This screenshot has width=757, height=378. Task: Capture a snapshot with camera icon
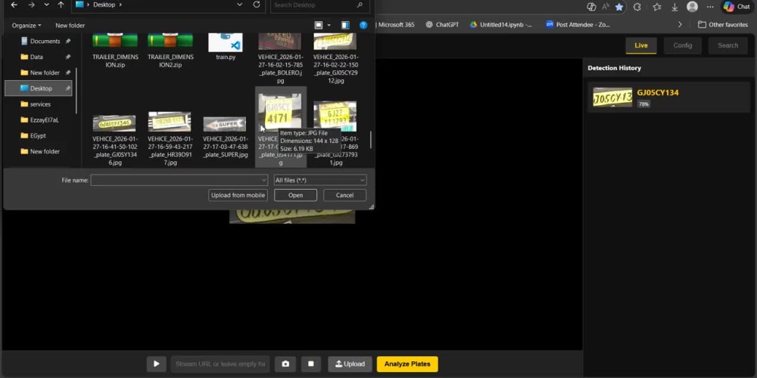pyautogui.click(x=285, y=364)
